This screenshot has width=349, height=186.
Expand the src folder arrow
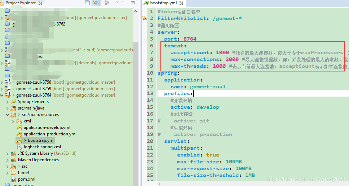pos(8,167)
